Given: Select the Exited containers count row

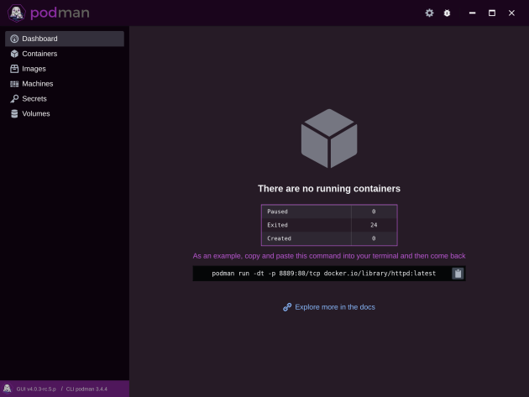Looking at the screenshot, I should pos(328,225).
